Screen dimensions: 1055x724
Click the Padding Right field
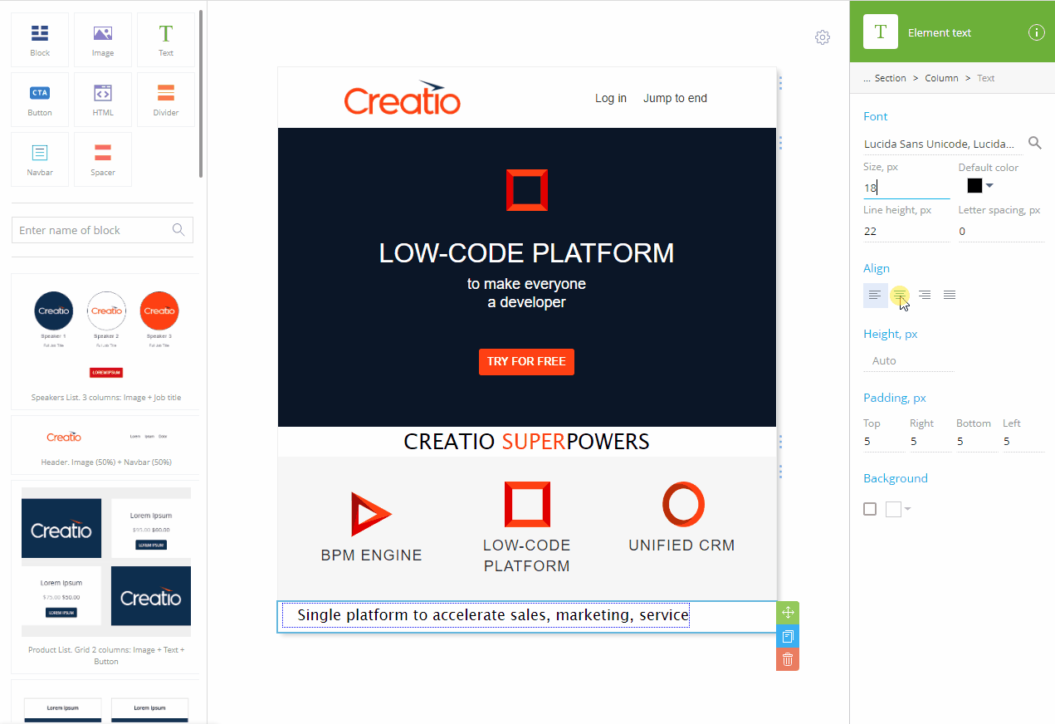[x=929, y=441]
